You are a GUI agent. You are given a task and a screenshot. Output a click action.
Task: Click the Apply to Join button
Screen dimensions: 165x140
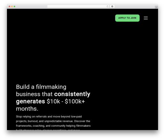[x=127, y=18]
